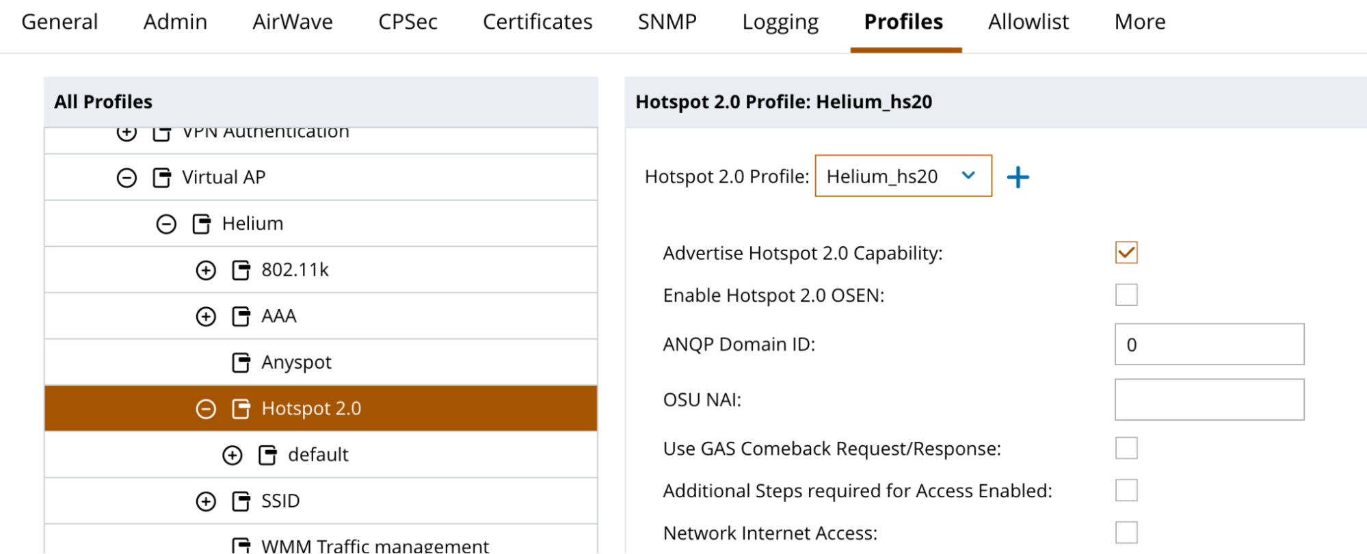Click the plus icon to add Hotspot 2.0 profile
Viewport: 1367px width, 554px height.
pyautogui.click(x=1018, y=177)
